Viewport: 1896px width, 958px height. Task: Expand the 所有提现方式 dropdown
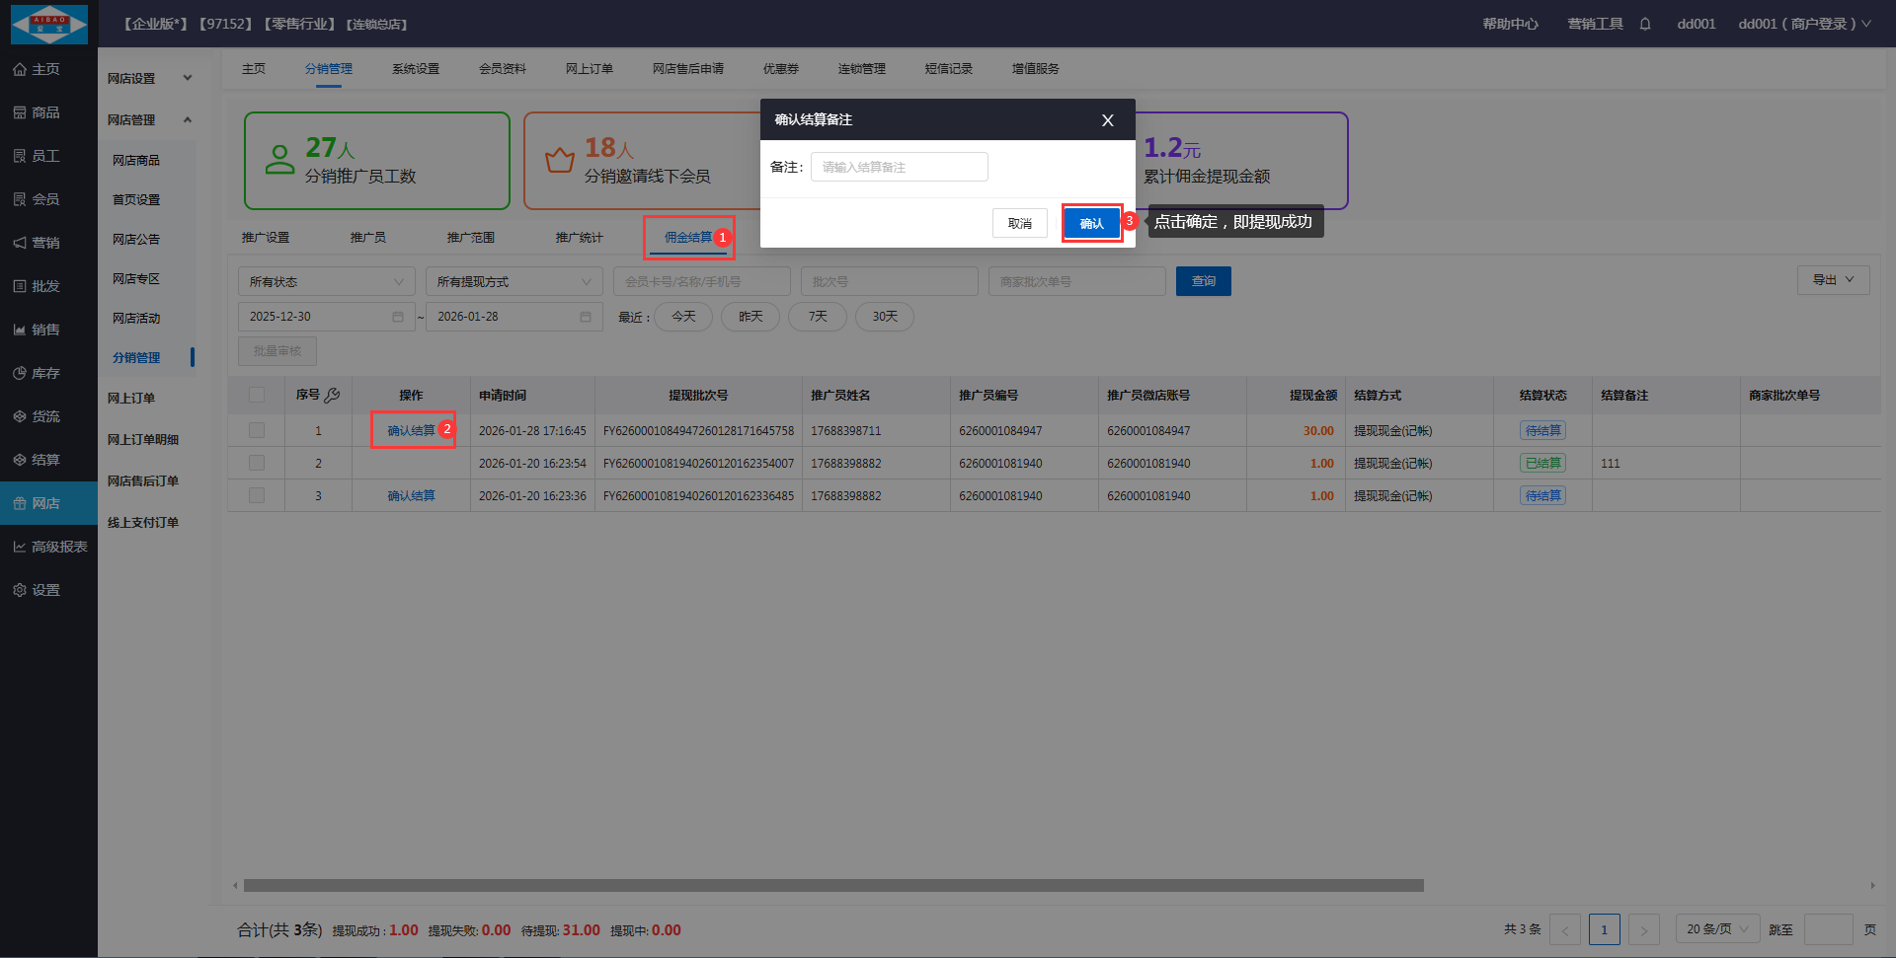click(x=513, y=281)
